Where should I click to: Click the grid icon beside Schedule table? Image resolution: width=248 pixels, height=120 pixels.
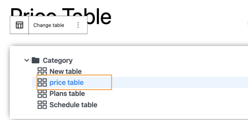click(x=42, y=105)
